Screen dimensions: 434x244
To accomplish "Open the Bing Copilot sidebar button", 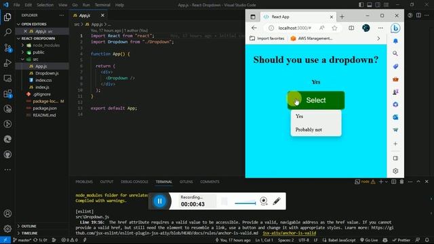I will pyautogui.click(x=395, y=28).
